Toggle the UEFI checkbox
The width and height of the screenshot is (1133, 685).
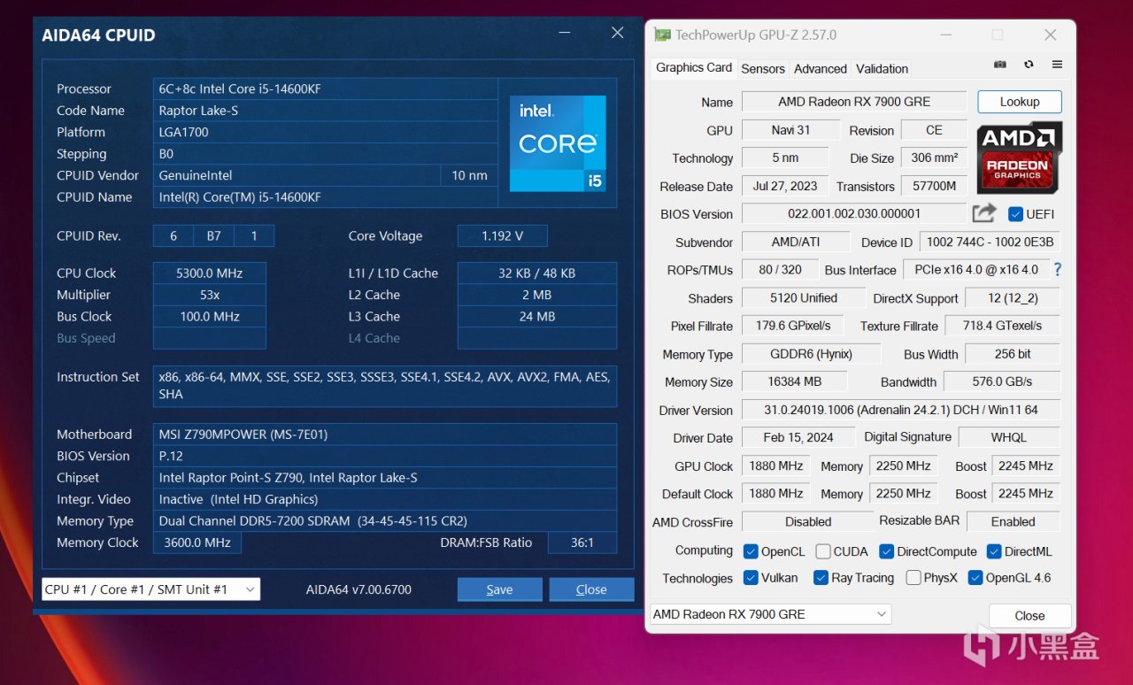1015,214
